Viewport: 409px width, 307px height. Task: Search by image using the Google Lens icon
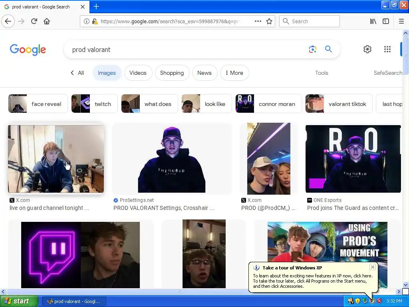(312, 49)
